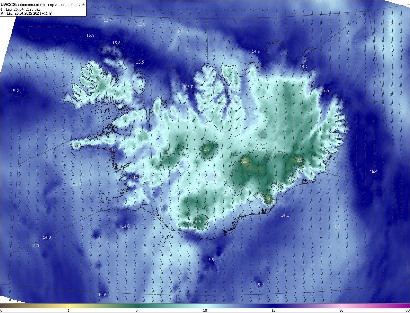The image size is (410, 313).
Task: Click the 11.3 value label
Action: 77,184
